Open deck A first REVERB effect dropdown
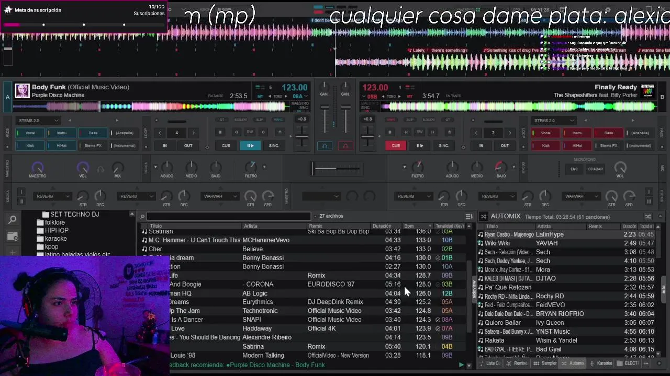670x376 pixels. coord(52,196)
